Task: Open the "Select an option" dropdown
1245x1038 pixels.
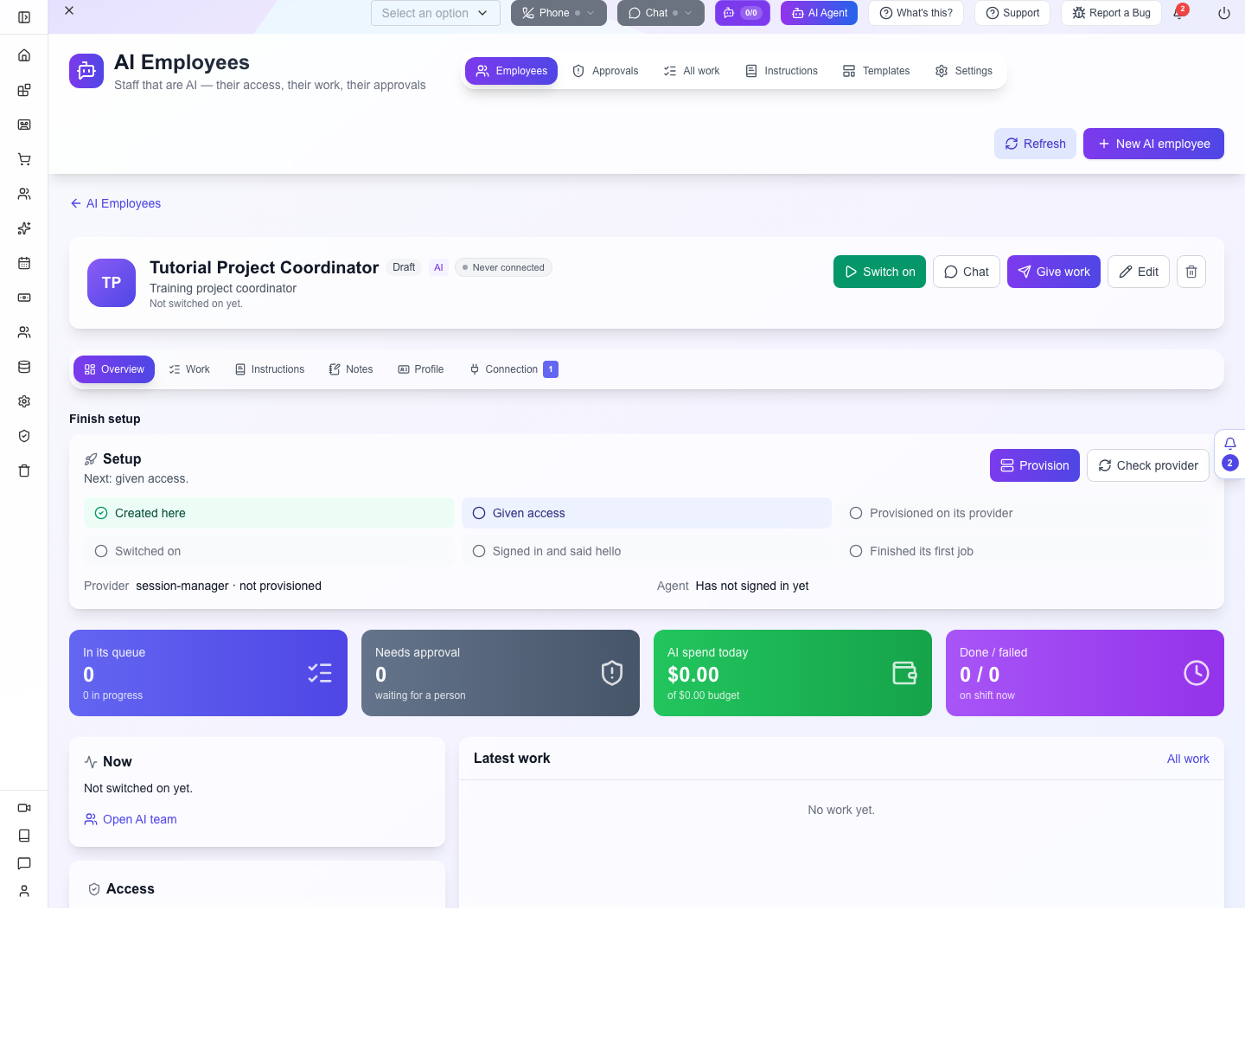Action: [x=436, y=13]
